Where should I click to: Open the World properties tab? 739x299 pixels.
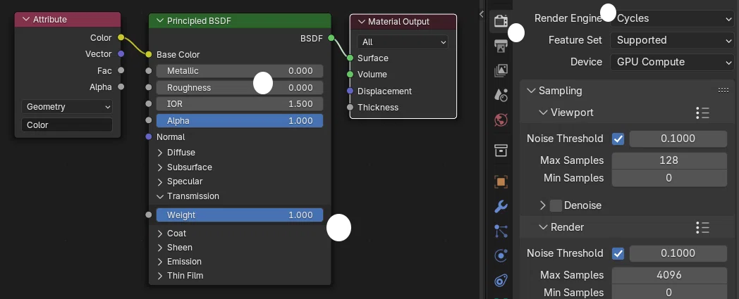[501, 120]
